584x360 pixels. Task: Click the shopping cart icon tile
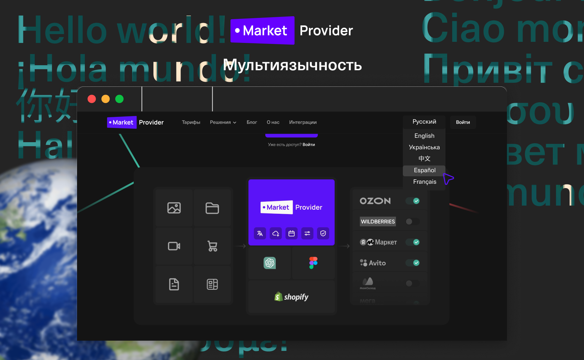[x=212, y=246]
